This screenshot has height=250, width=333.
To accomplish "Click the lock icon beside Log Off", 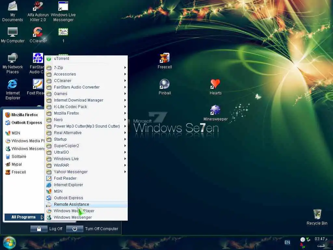I will tap(39, 229).
